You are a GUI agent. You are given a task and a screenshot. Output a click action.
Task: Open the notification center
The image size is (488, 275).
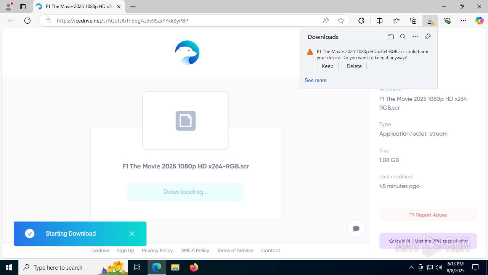click(476, 267)
